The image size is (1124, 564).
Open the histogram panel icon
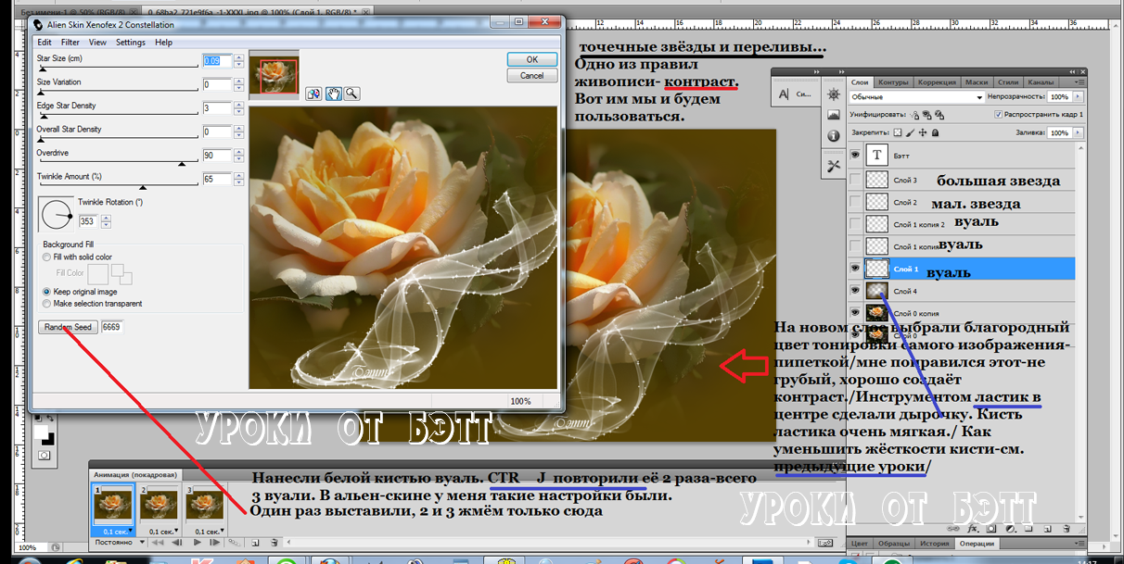tap(834, 115)
